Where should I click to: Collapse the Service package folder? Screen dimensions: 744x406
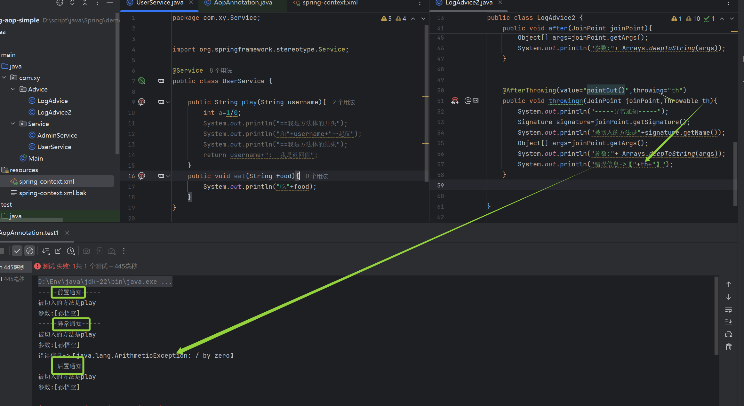tap(13, 124)
